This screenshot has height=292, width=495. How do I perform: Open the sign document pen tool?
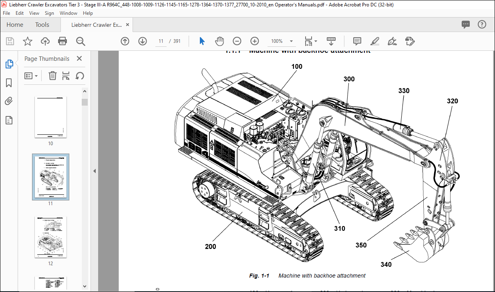coord(392,41)
